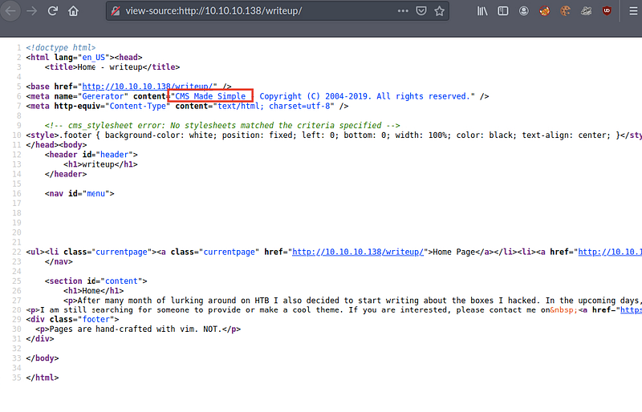Click the truncated href link after Home Page
Screen dimensions: 642x412
610,252
